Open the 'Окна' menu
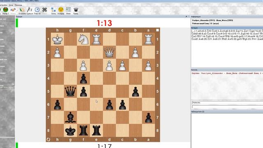Viewport: 263px width, 148px height. [11, 5]
